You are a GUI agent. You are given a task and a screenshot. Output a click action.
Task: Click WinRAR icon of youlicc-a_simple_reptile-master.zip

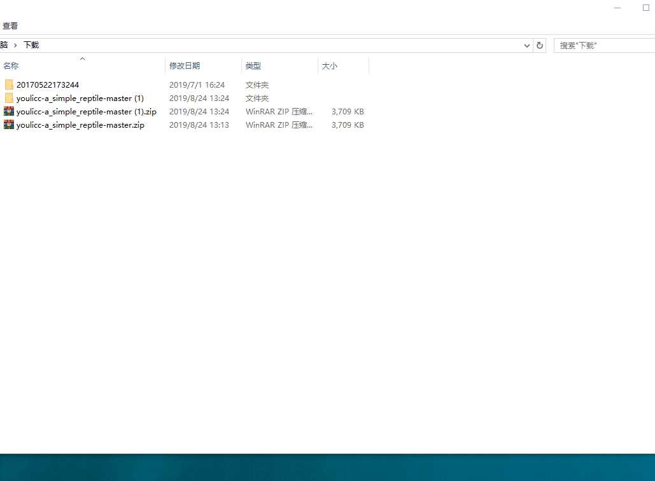click(x=9, y=125)
